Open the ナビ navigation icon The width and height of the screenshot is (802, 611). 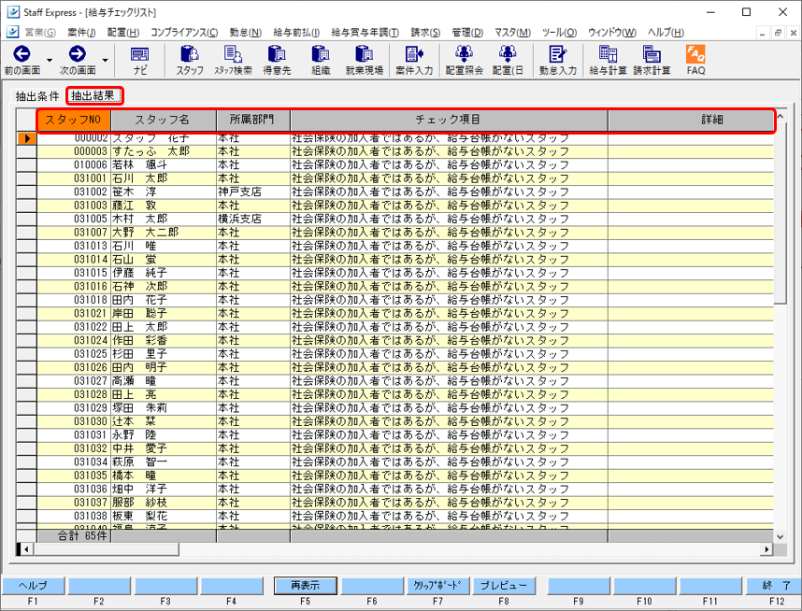139,60
